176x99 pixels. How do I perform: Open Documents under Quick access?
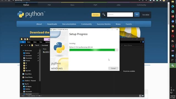[x=28, y=58]
